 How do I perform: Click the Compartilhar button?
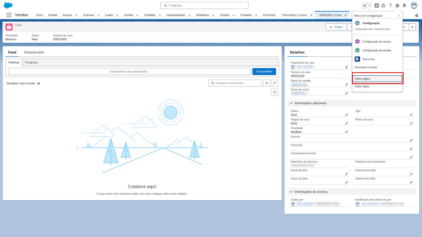(x=264, y=72)
